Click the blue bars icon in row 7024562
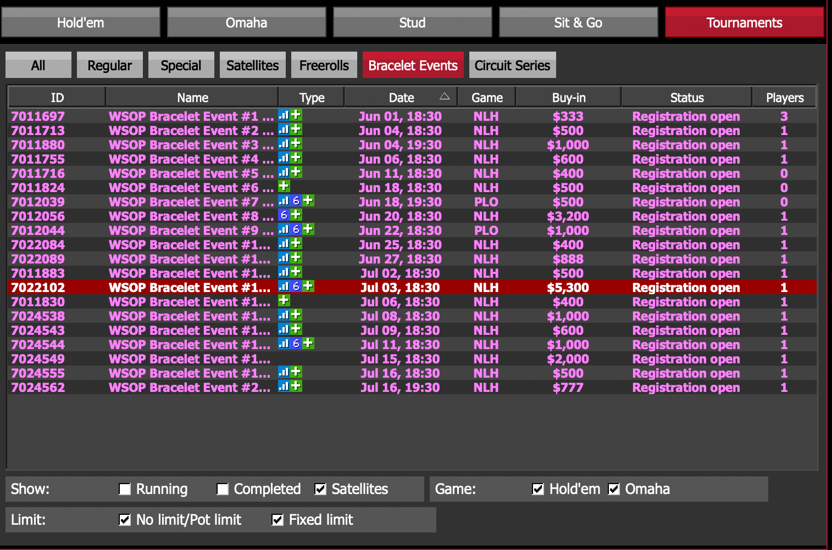832x550 pixels. click(x=284, y=386)
